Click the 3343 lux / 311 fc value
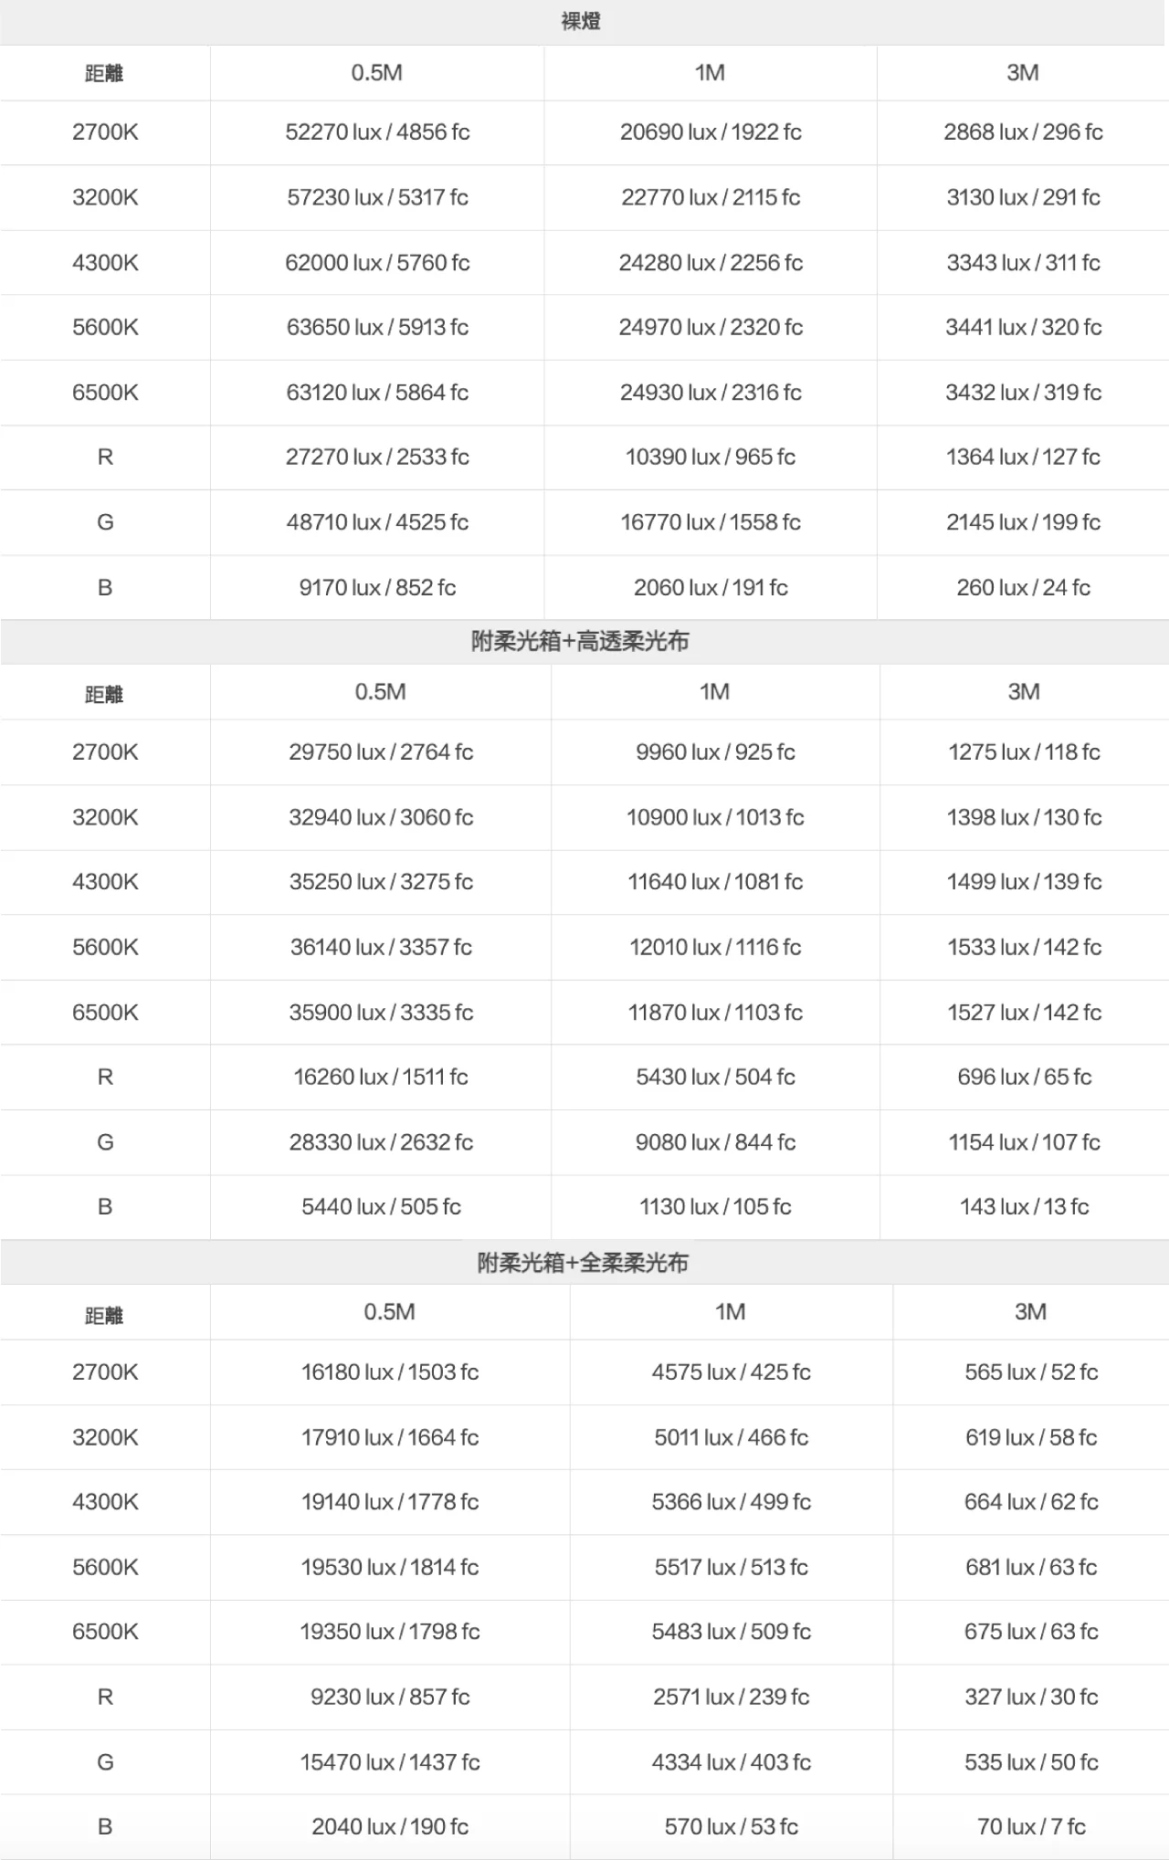Viewport: 1169px width, 1860px height. (x=1023, y=263)
